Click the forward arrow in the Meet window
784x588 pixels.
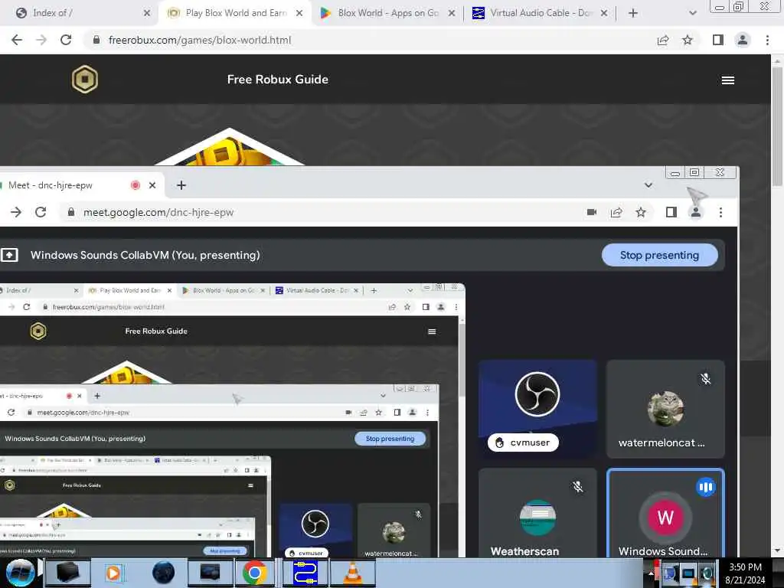coord(16,212)
